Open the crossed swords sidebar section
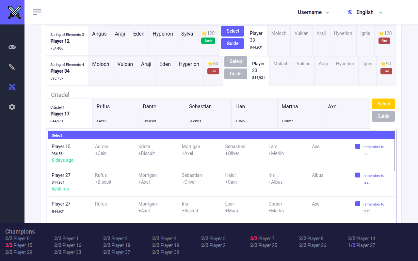 (12, 87)
